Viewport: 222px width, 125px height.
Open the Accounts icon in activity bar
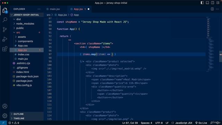[x=5, y=106]
